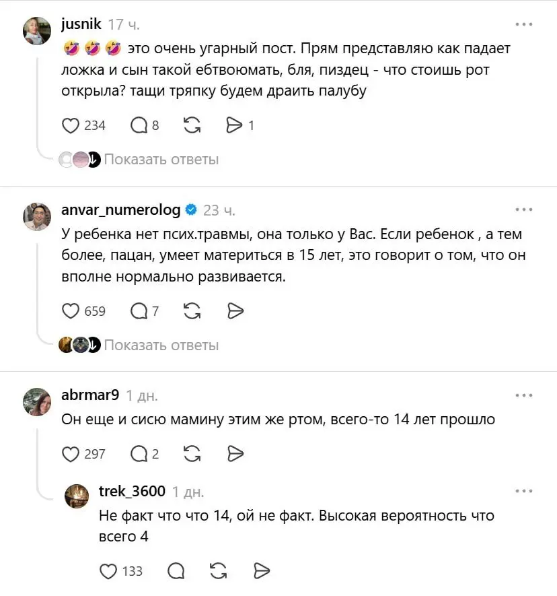Expand "Показать ответы" under anvar_numerolog's comment

pos(161,345)
